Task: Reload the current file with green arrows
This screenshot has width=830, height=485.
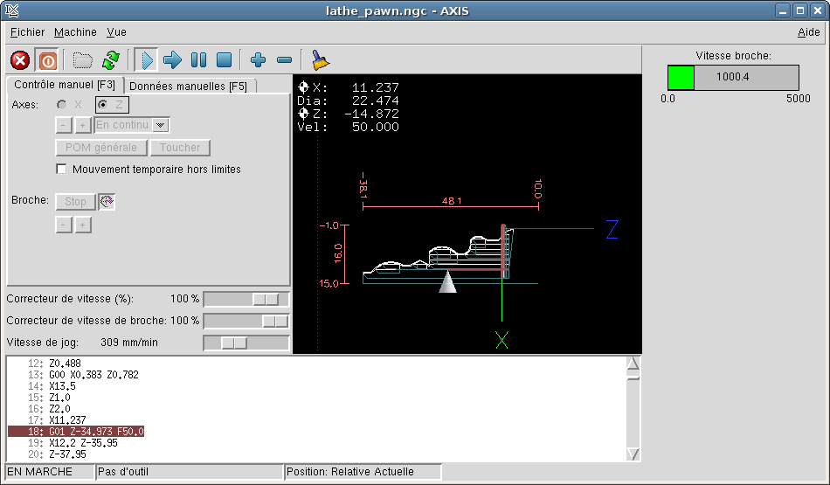Action: point(110,60)
